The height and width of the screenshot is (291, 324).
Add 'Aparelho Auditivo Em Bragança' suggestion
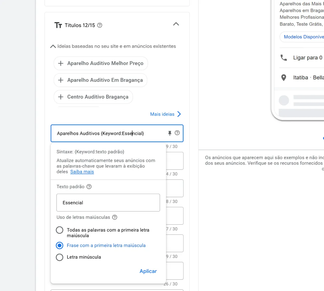100,80
